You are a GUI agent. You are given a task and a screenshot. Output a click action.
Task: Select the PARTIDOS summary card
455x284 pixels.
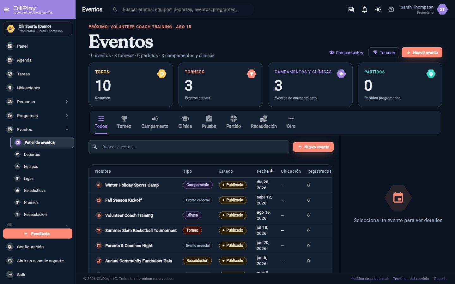coord(400,85)
